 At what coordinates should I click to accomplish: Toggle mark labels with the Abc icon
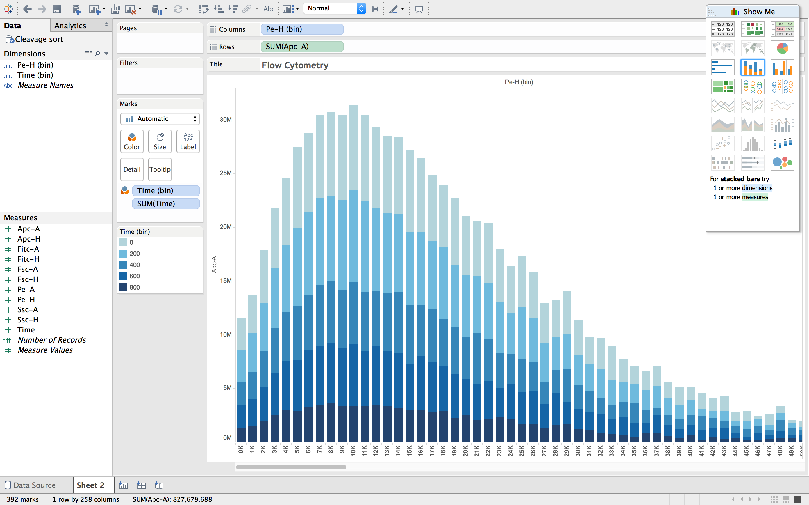[269, 9]
